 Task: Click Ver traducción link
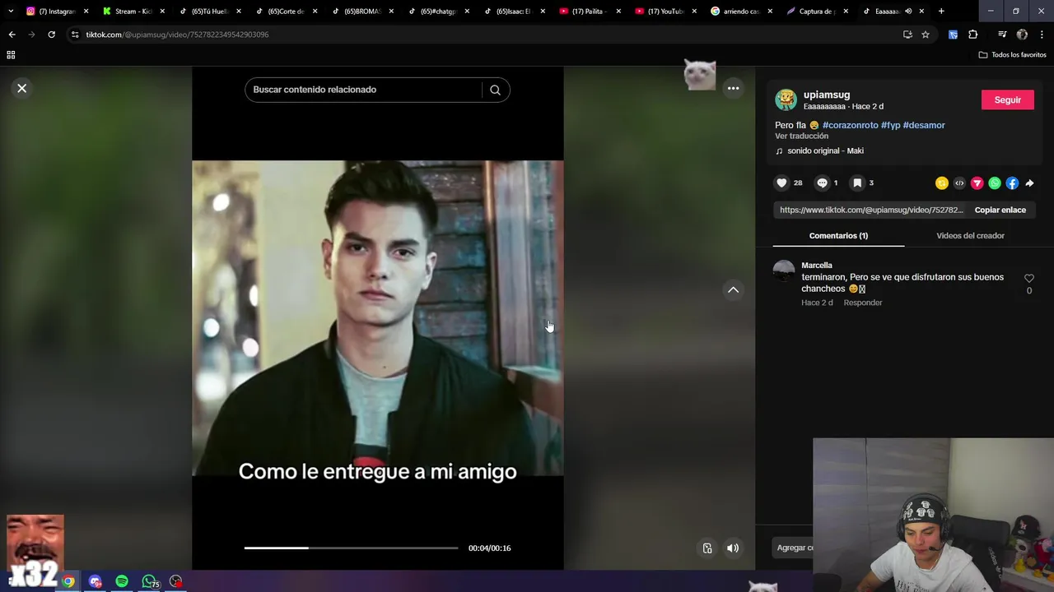pyautogui.click(x=801, y=136)
